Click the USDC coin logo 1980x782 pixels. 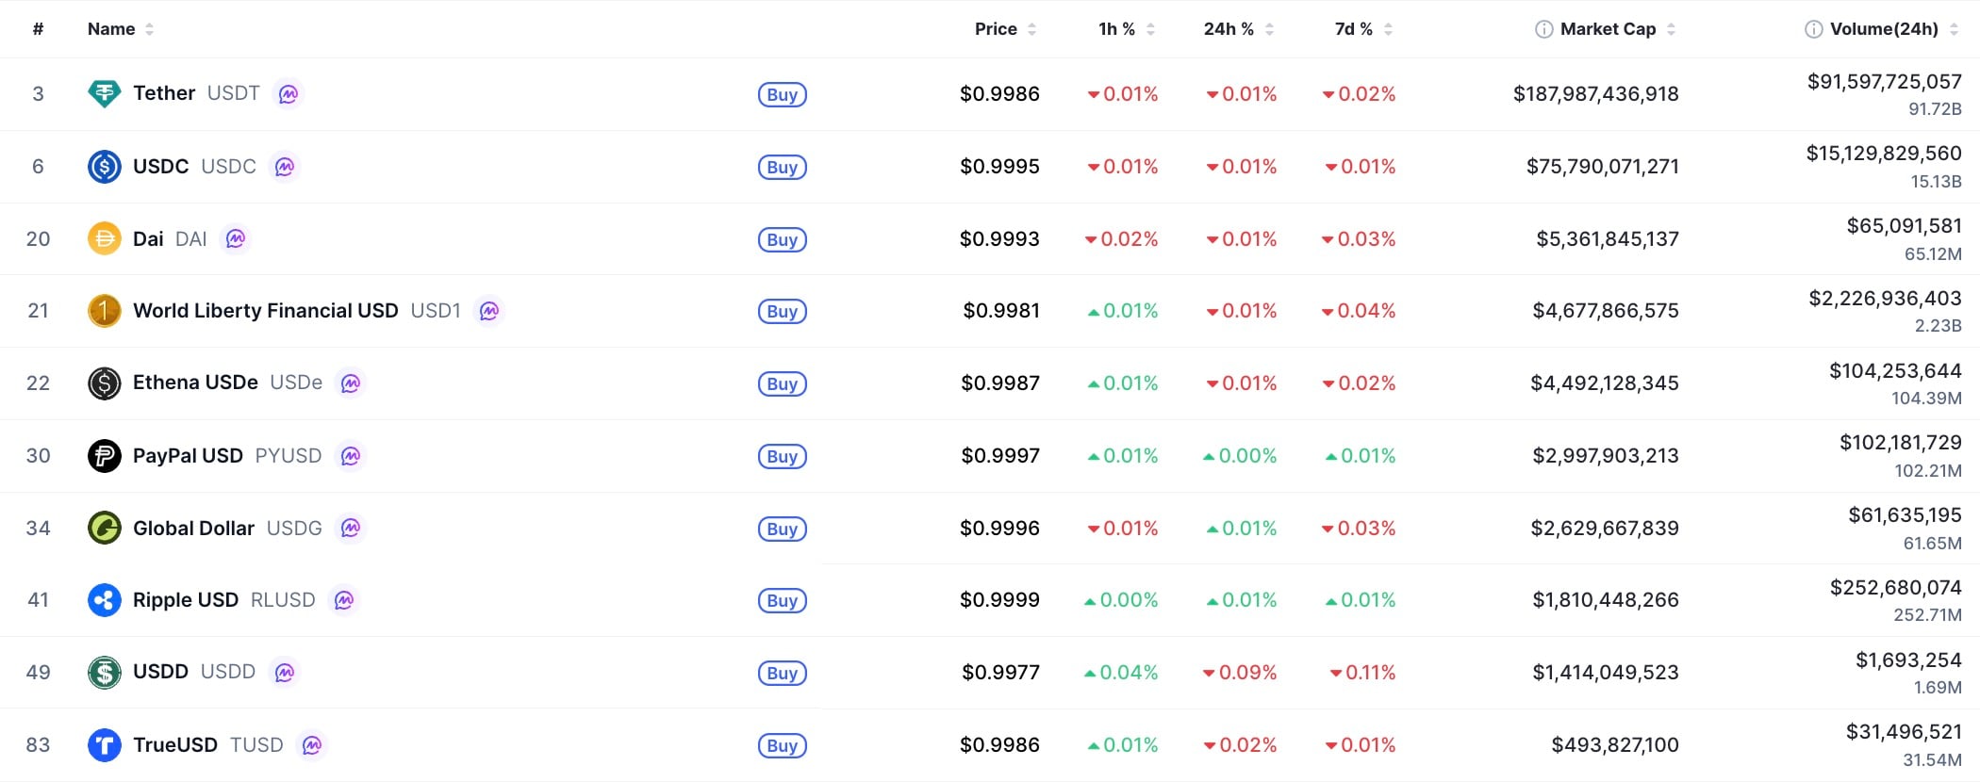click(x=104, y=167)
